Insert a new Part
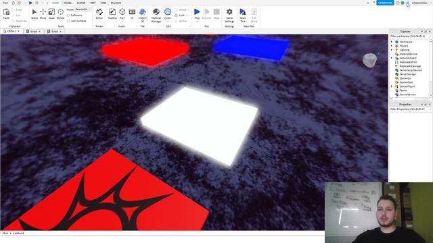The width and height of the screenshot is (433, 243). [x=122, y=12]
